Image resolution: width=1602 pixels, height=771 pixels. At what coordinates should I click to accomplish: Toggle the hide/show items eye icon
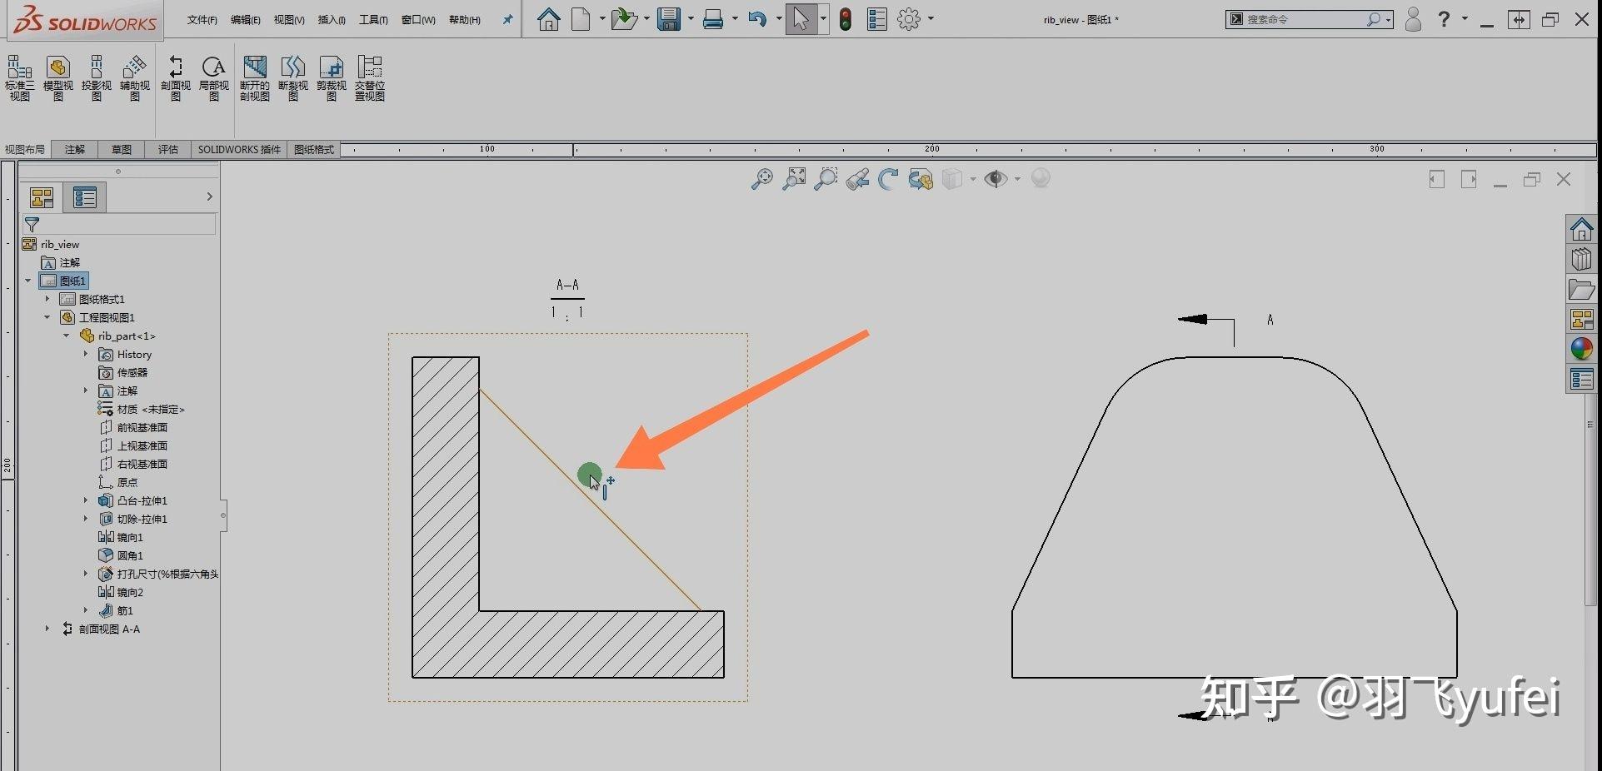(x=995, y=179)
